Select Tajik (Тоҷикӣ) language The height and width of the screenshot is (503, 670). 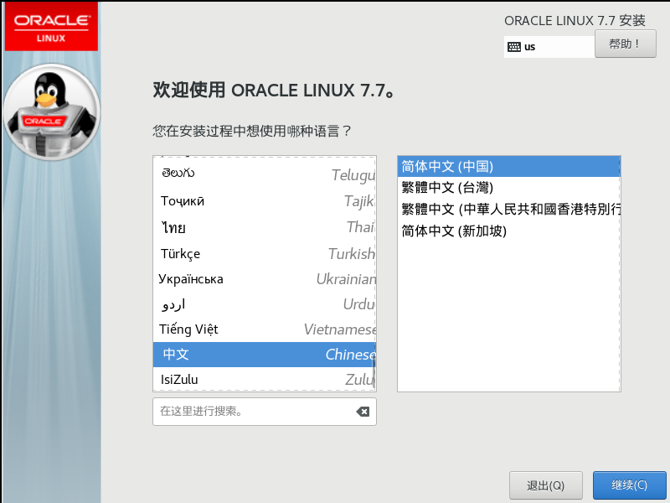pos(264,201)
